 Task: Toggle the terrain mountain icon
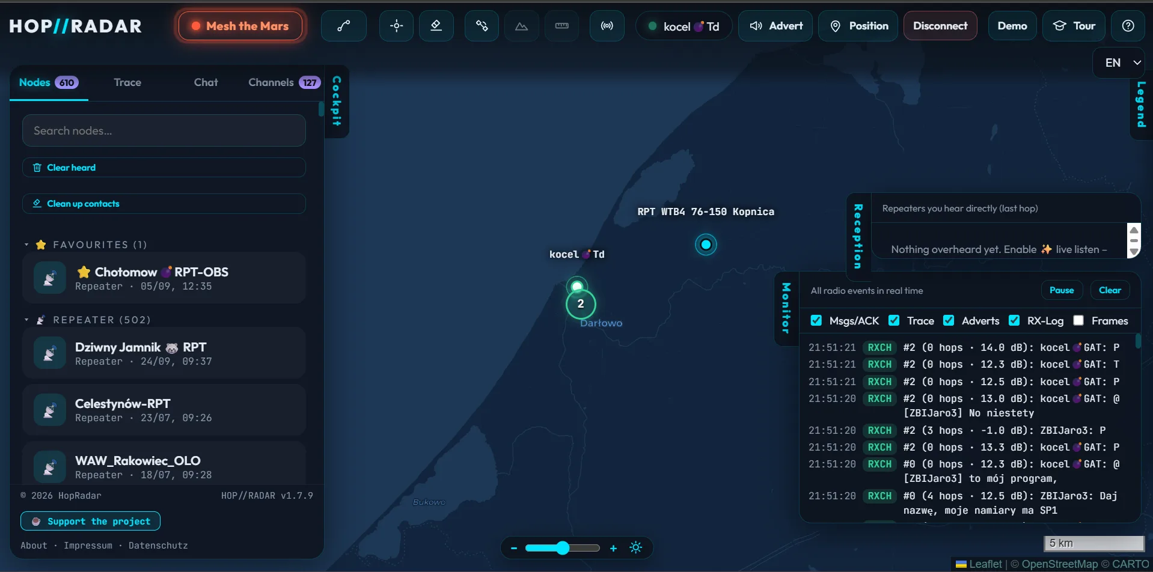[521, 26]
